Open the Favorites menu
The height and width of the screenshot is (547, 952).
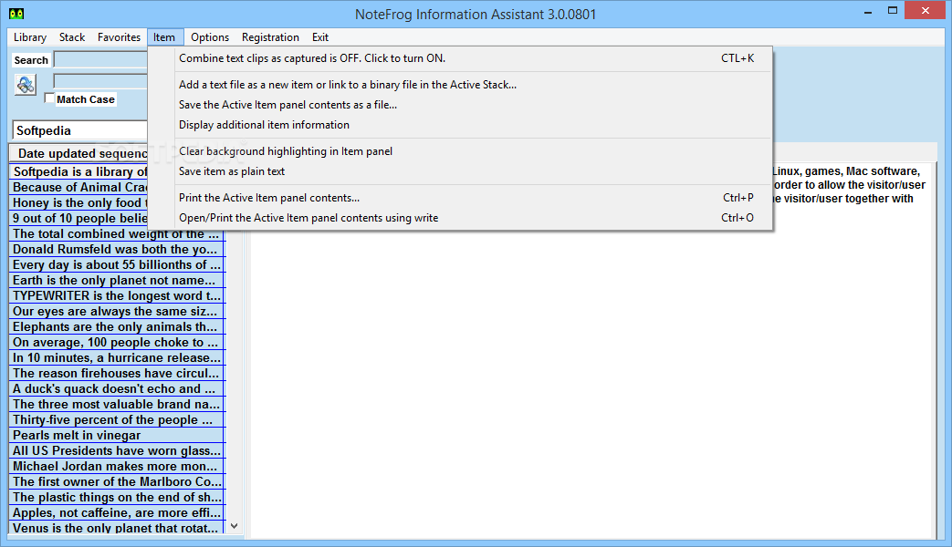(x=119, y=37)
